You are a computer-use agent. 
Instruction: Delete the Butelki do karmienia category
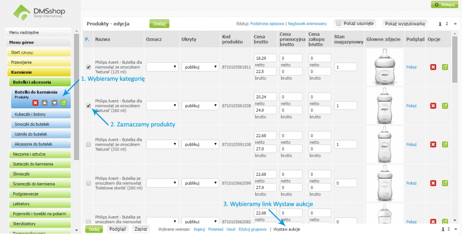35,103
